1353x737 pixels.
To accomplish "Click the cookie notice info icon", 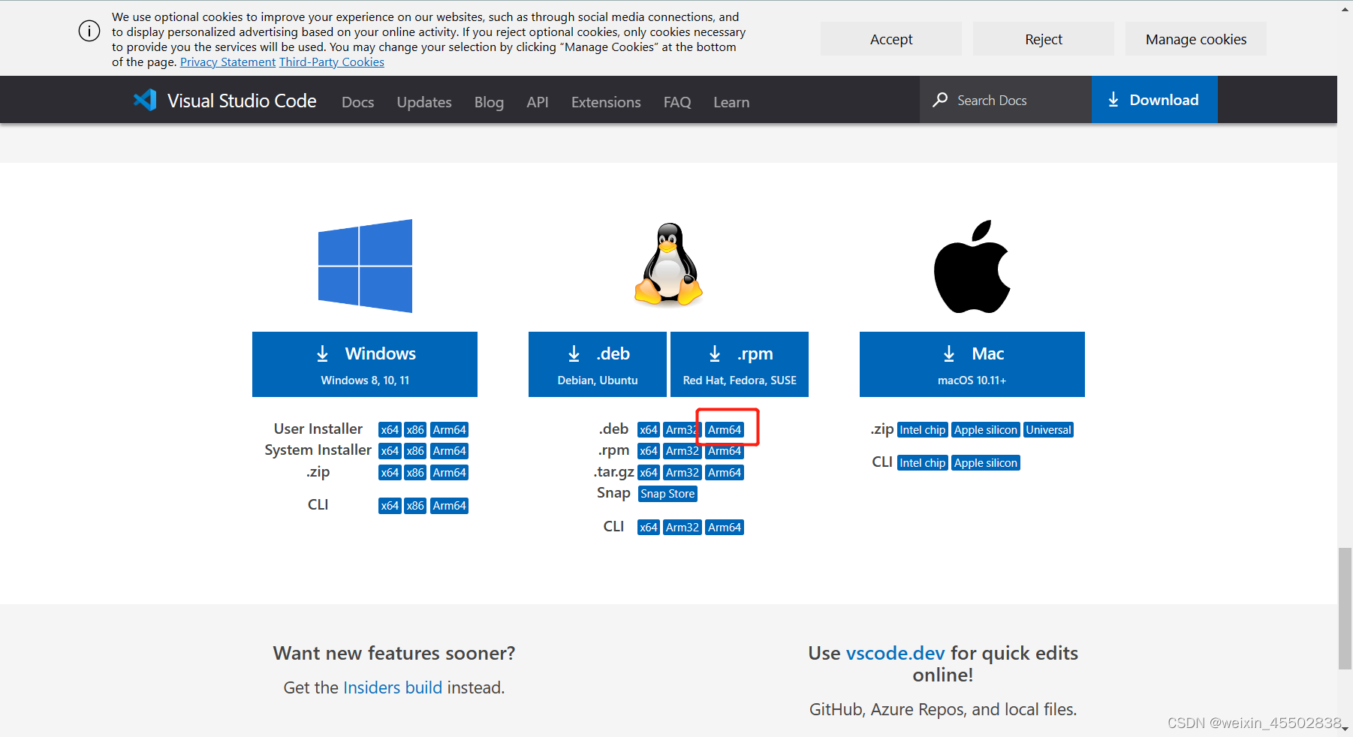I will tap(89, 31).
